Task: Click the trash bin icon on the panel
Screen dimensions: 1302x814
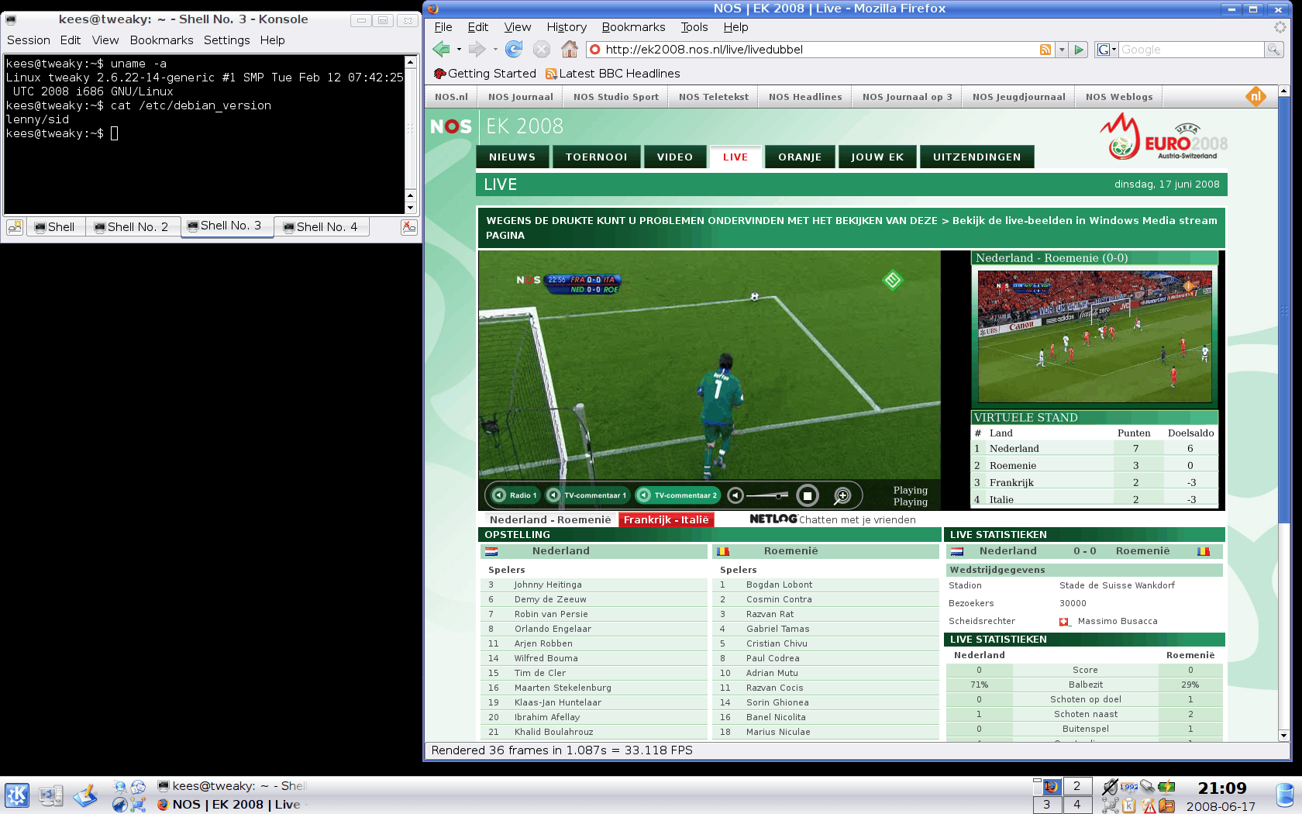Action: pyautogui.click(x=1286, y=795)
